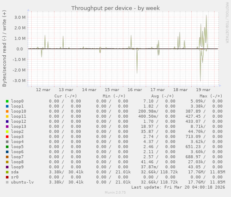The height and width of the screenshot is (197, 231).
Task: Click the 16 mar axis label
Action: 135,90
